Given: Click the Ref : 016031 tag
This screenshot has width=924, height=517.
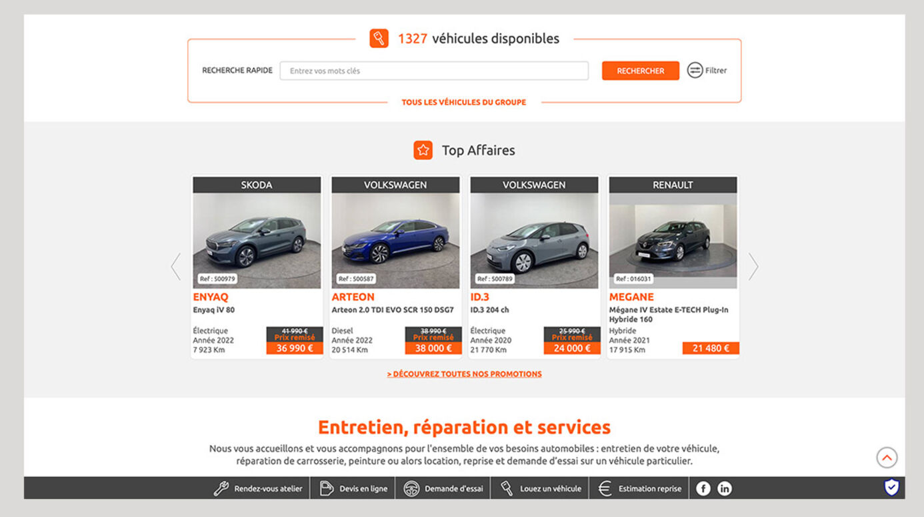Looking at the screenshot, I should click(633, 279).
